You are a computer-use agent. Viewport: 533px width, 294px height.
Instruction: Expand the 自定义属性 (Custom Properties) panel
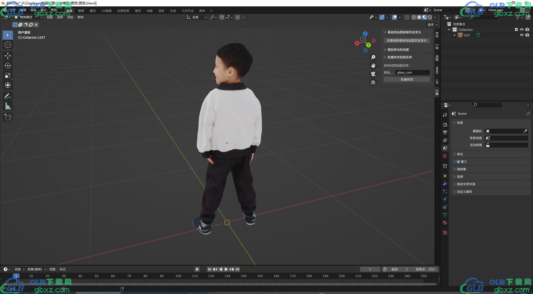[x=491, y=192]
